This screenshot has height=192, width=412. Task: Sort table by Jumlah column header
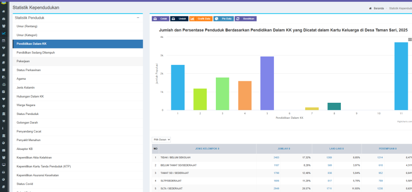point(284,149)
